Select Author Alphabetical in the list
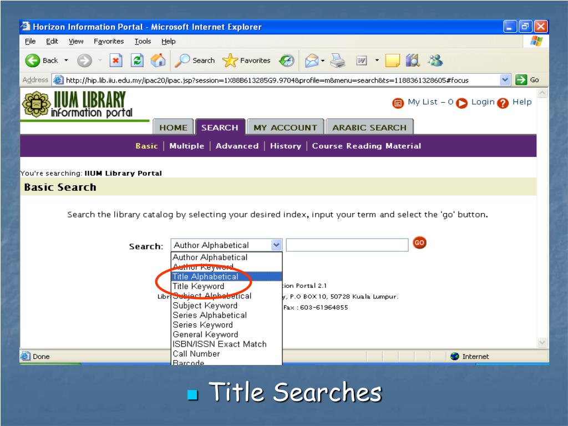 tap(226, 257)
